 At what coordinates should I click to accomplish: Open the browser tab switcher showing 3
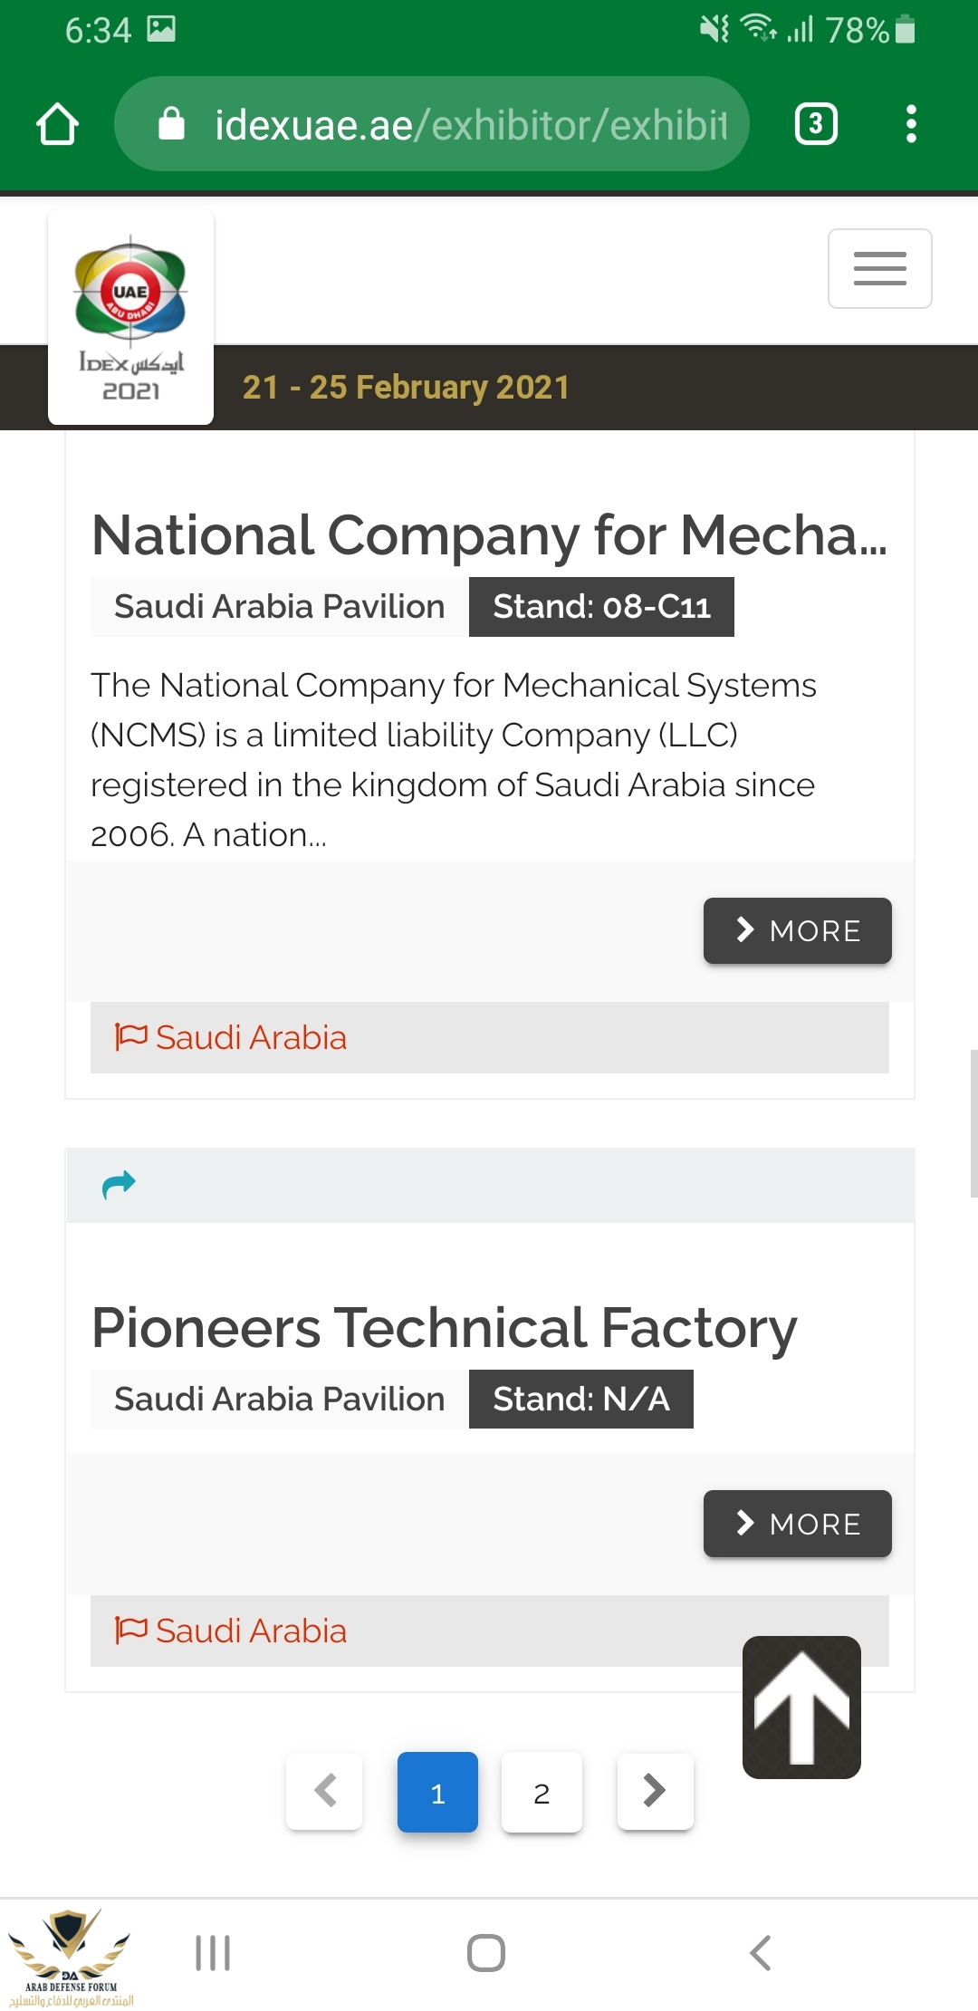click(815, 124)
